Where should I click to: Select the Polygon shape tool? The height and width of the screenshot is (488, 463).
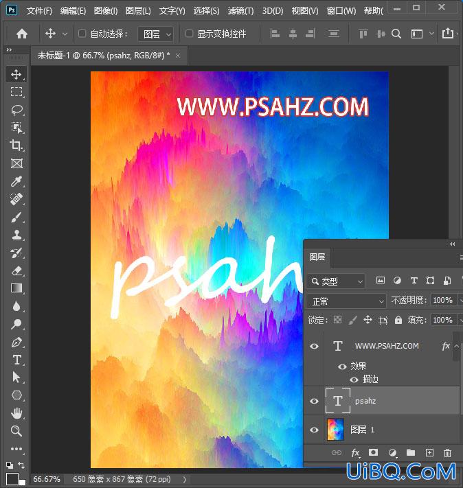16,395
